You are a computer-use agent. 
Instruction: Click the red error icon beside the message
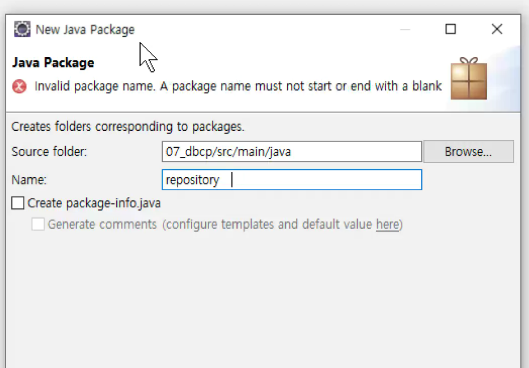(19, 86)
